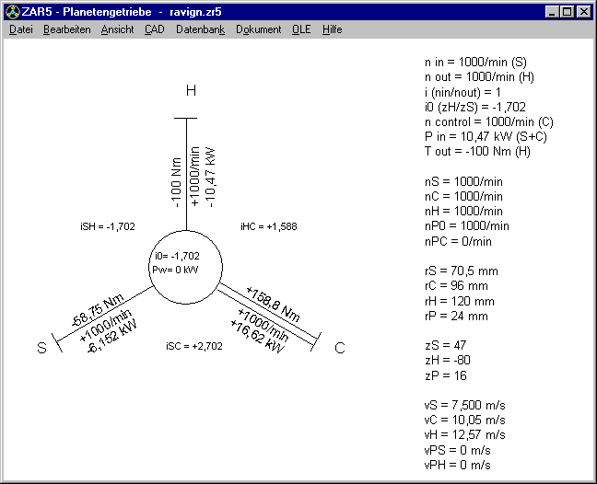
Task: Click the iSC = +2,702 ratio label
Action: point(191,346)
